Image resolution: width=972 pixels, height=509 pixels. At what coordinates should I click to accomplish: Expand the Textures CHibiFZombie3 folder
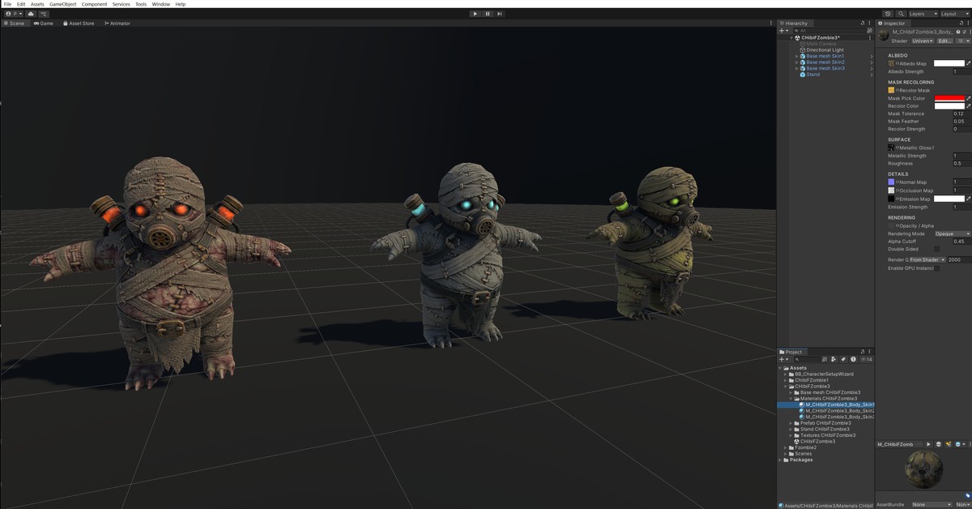pos(791,435)
